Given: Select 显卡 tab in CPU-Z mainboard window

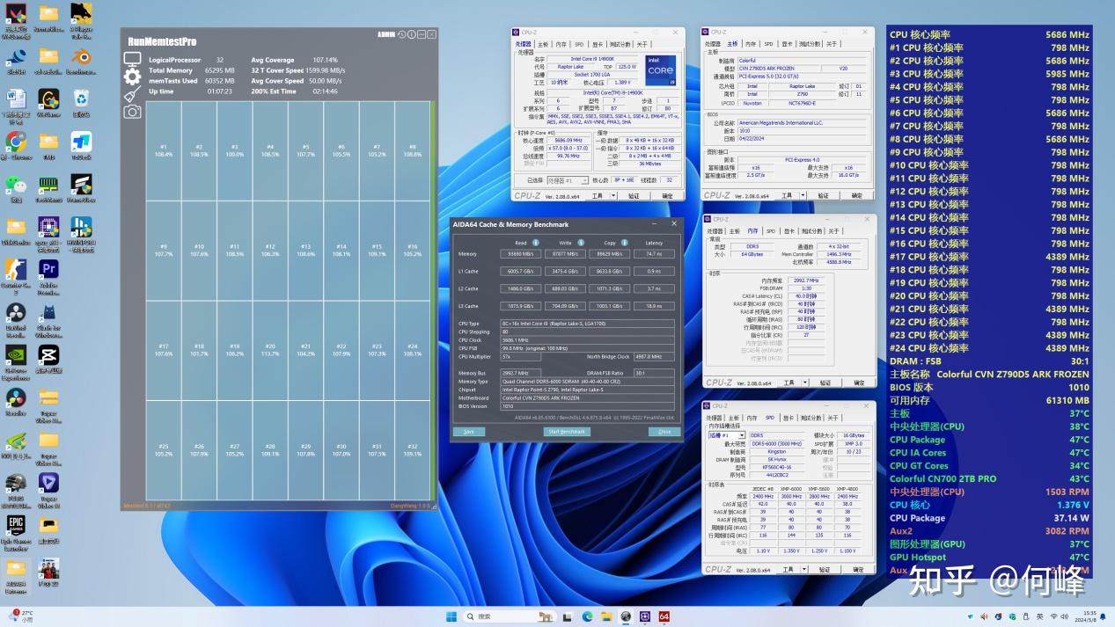Looking at the screenshot, I should click(x=786, y=43).
